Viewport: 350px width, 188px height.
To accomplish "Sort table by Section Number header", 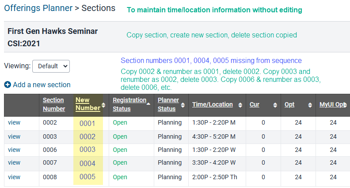I will 54,104.
